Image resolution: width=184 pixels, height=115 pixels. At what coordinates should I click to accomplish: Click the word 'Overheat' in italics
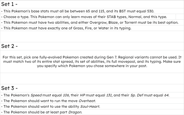coord(87,101)
